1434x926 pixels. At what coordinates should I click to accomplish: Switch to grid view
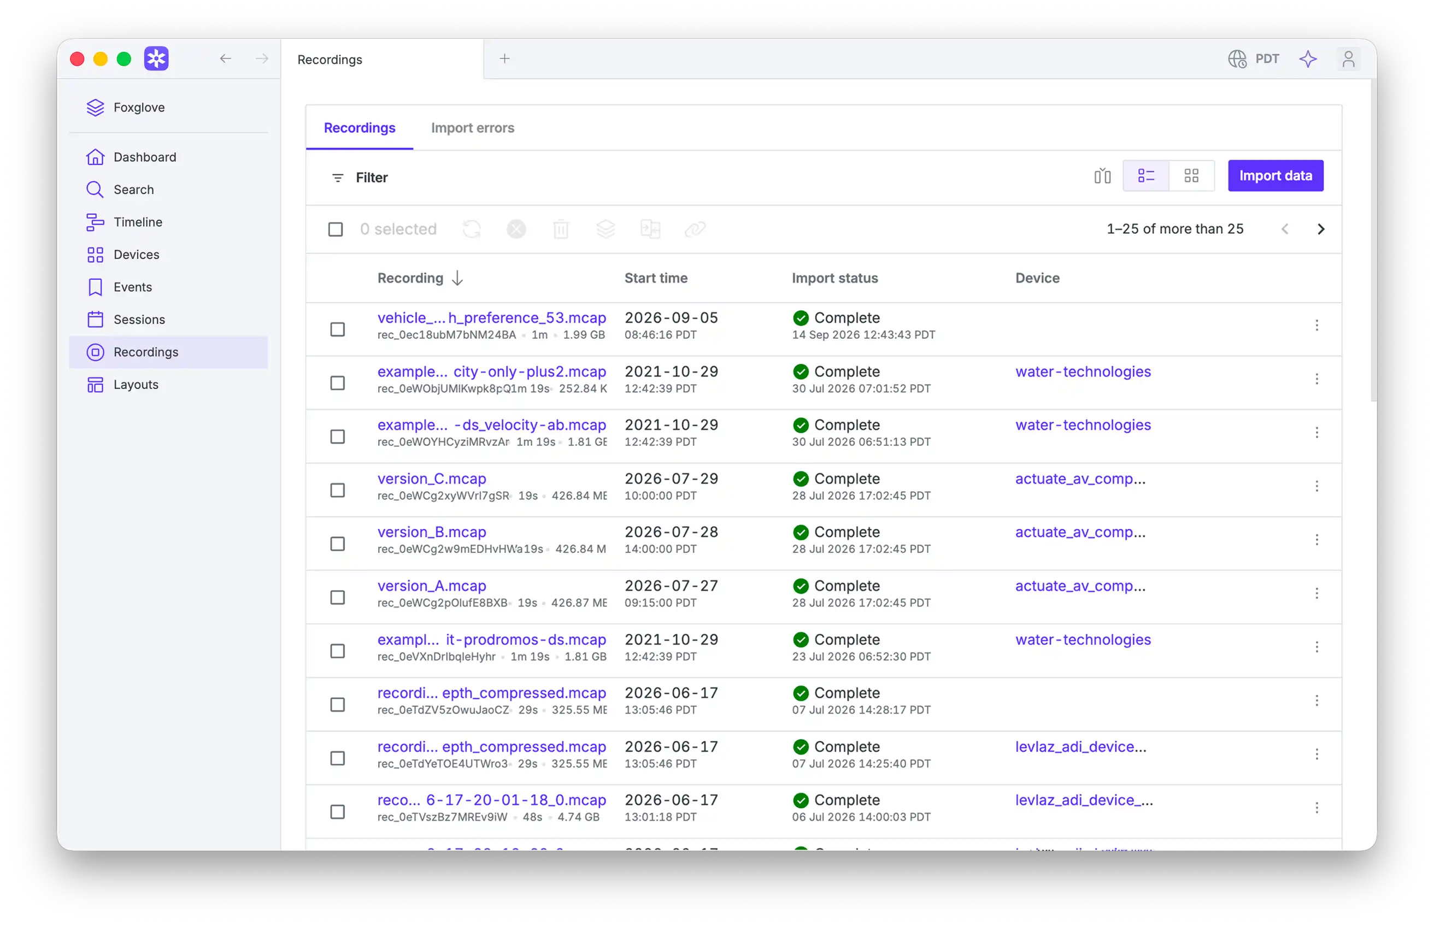pos(1191,175)
